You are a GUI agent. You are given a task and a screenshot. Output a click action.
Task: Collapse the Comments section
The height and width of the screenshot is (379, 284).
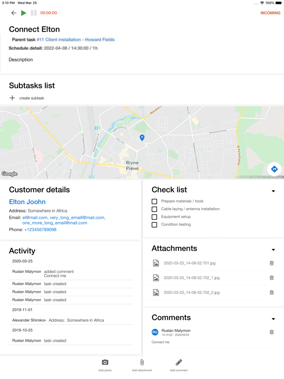tap(273, 318)
